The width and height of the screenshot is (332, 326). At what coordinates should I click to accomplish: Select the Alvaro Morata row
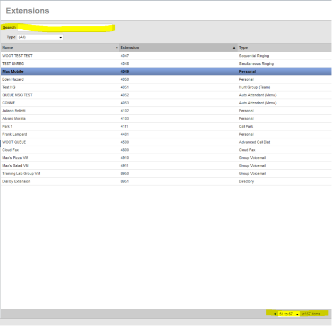point(166,119)
